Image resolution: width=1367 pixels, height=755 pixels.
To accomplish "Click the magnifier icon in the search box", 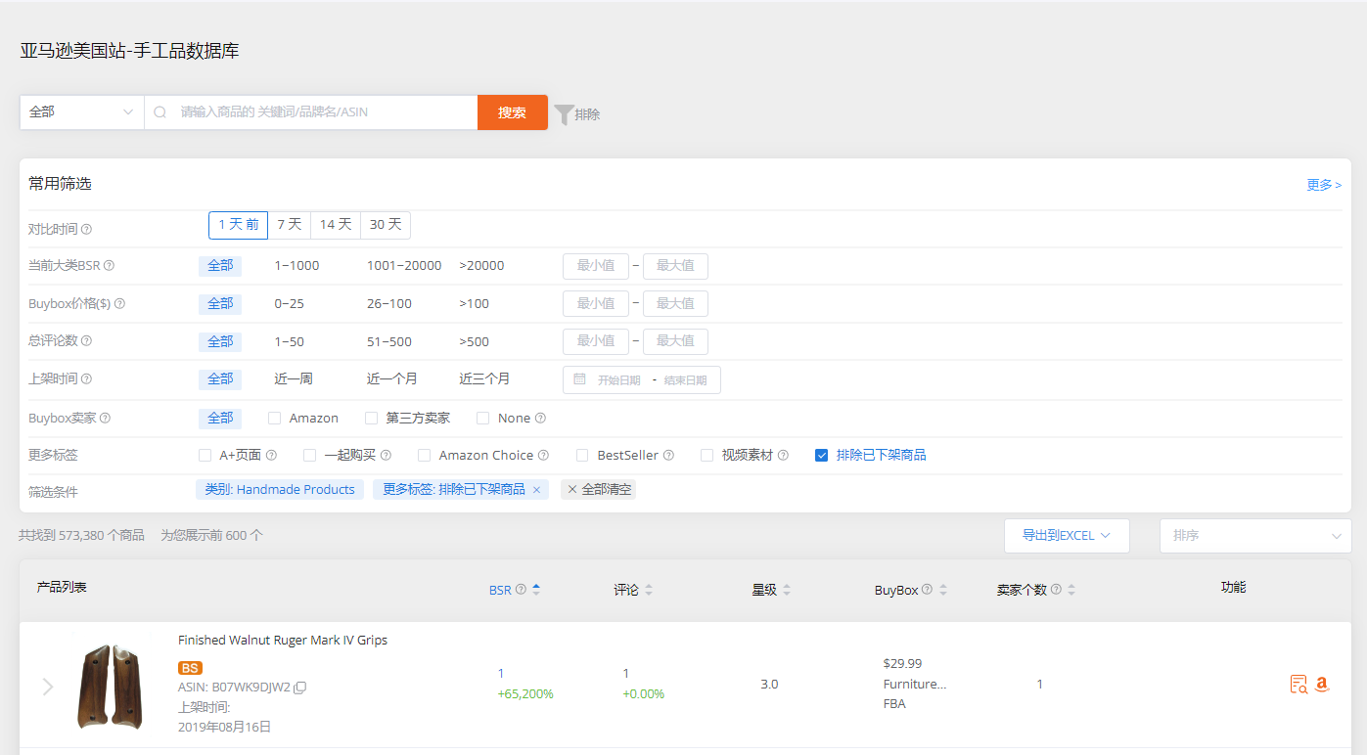I will tap(159, 111).
